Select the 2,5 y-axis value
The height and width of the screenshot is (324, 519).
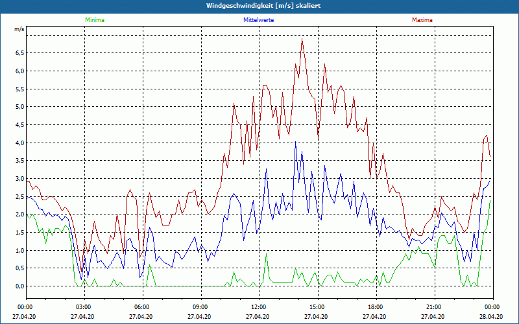[x=20, y=197]
